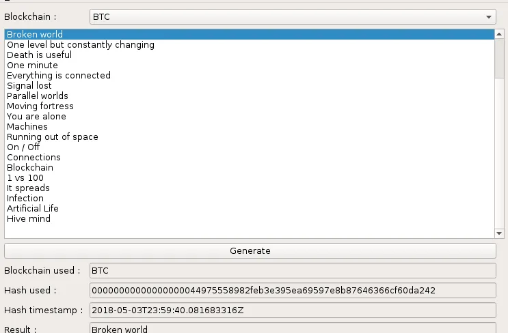Pick the 'On / Off' entry
Viewport: 508px width, 333px height.
(250, 147)
